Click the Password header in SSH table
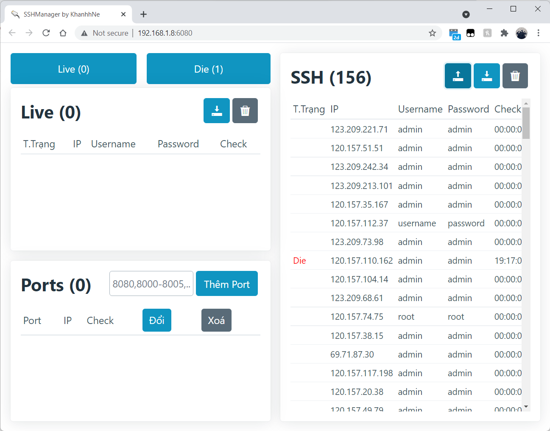This screenshot has width=550, height=431. (x=469, y=109)
